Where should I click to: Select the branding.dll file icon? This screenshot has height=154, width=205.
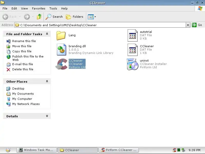click(61, 50)
